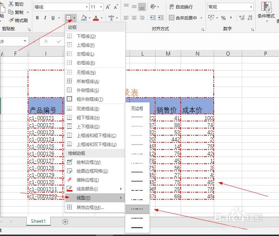Switch to the Sheet1 tab
This screenshot has width=279, height=236.
click(x=38, y=221)
